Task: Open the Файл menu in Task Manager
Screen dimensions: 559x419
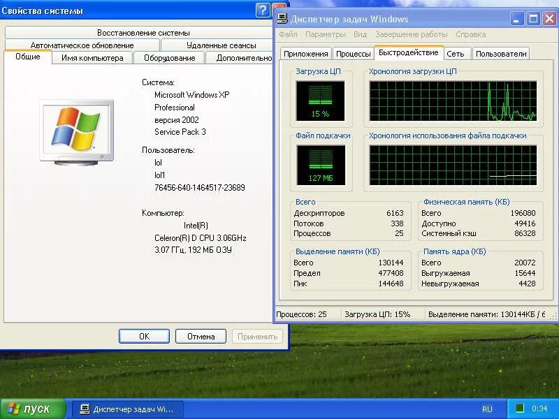Action: point(288,34)
